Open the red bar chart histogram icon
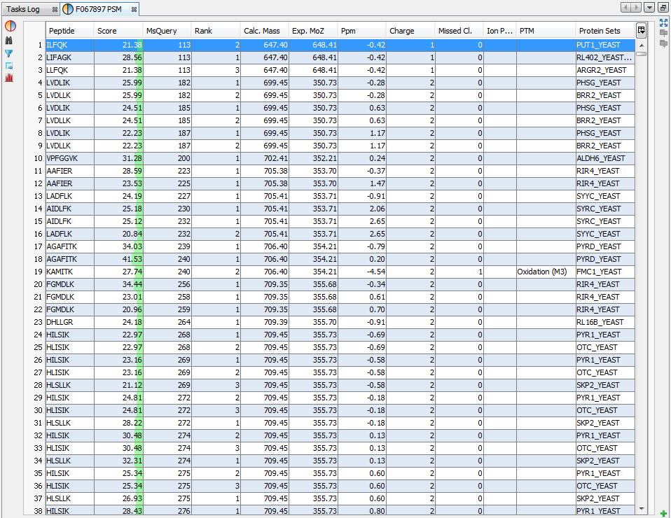This screenshot has width=671, height=518. click(x=9, y=78)
